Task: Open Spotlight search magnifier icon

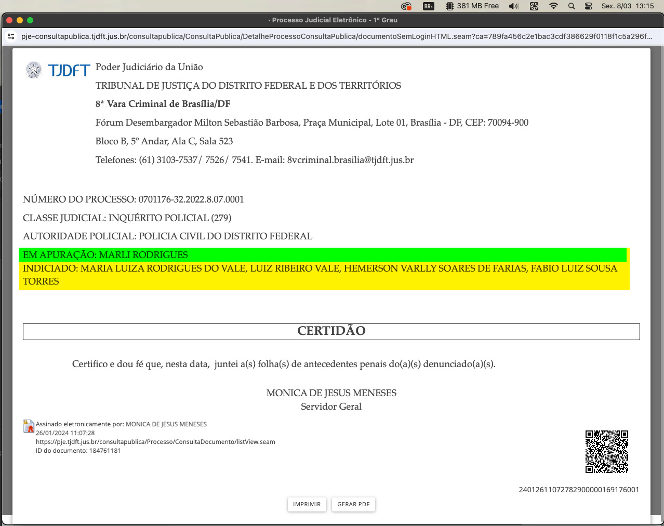Action: (x=572, y=6)
